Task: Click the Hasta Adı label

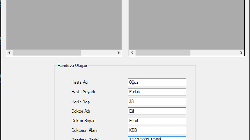Action: click(80, 82)
